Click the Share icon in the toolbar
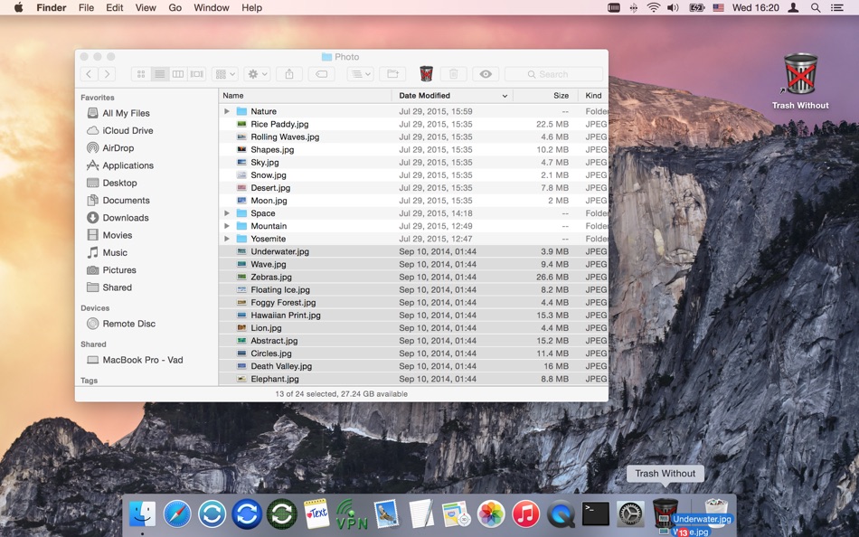The image size is (859, 537). click(288, 73)
